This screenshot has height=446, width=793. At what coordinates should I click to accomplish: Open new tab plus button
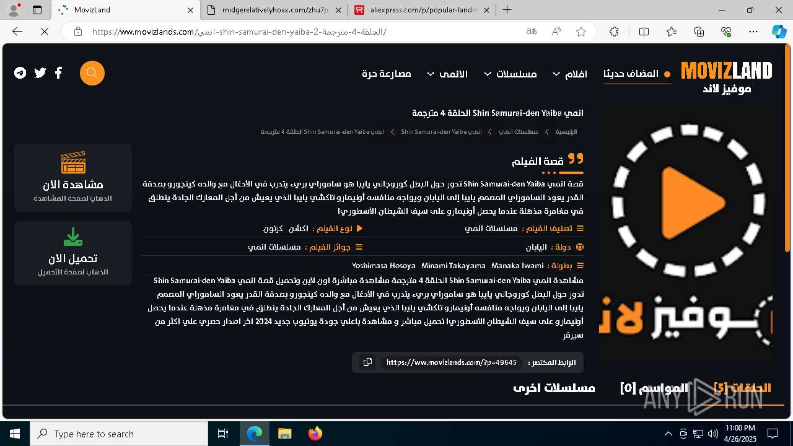[x=507, y=10]
